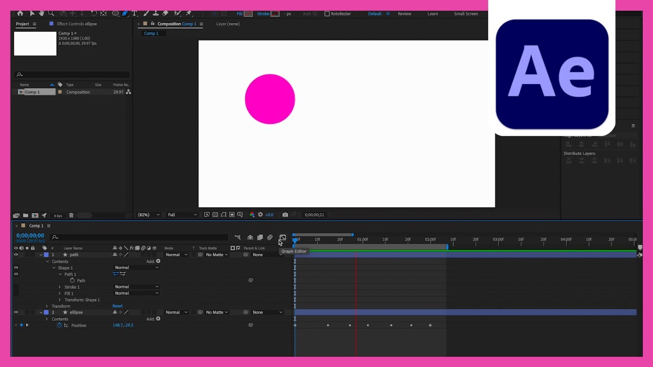Delete selected project item with trash icon
Viewport: 653px width, 367px height.
71,215
